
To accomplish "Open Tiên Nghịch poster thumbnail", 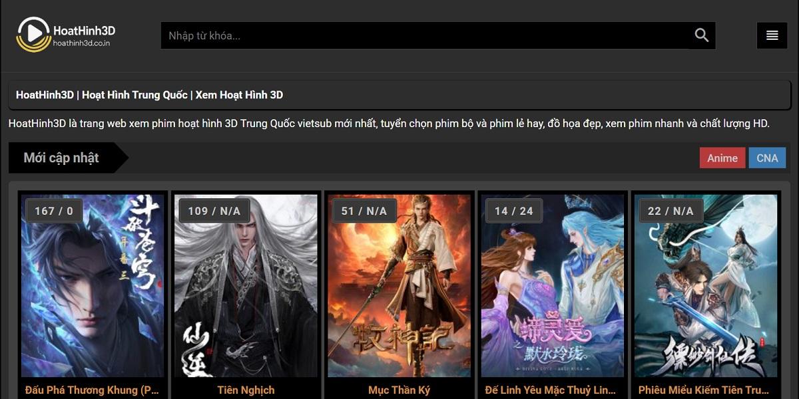I will point(246,286).
